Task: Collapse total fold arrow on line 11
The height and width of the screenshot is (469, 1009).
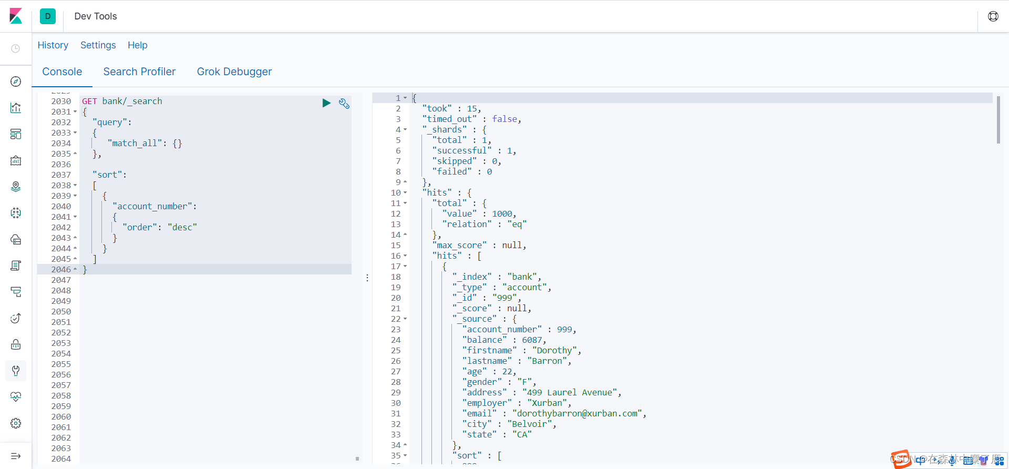Action: coord(405,203)
